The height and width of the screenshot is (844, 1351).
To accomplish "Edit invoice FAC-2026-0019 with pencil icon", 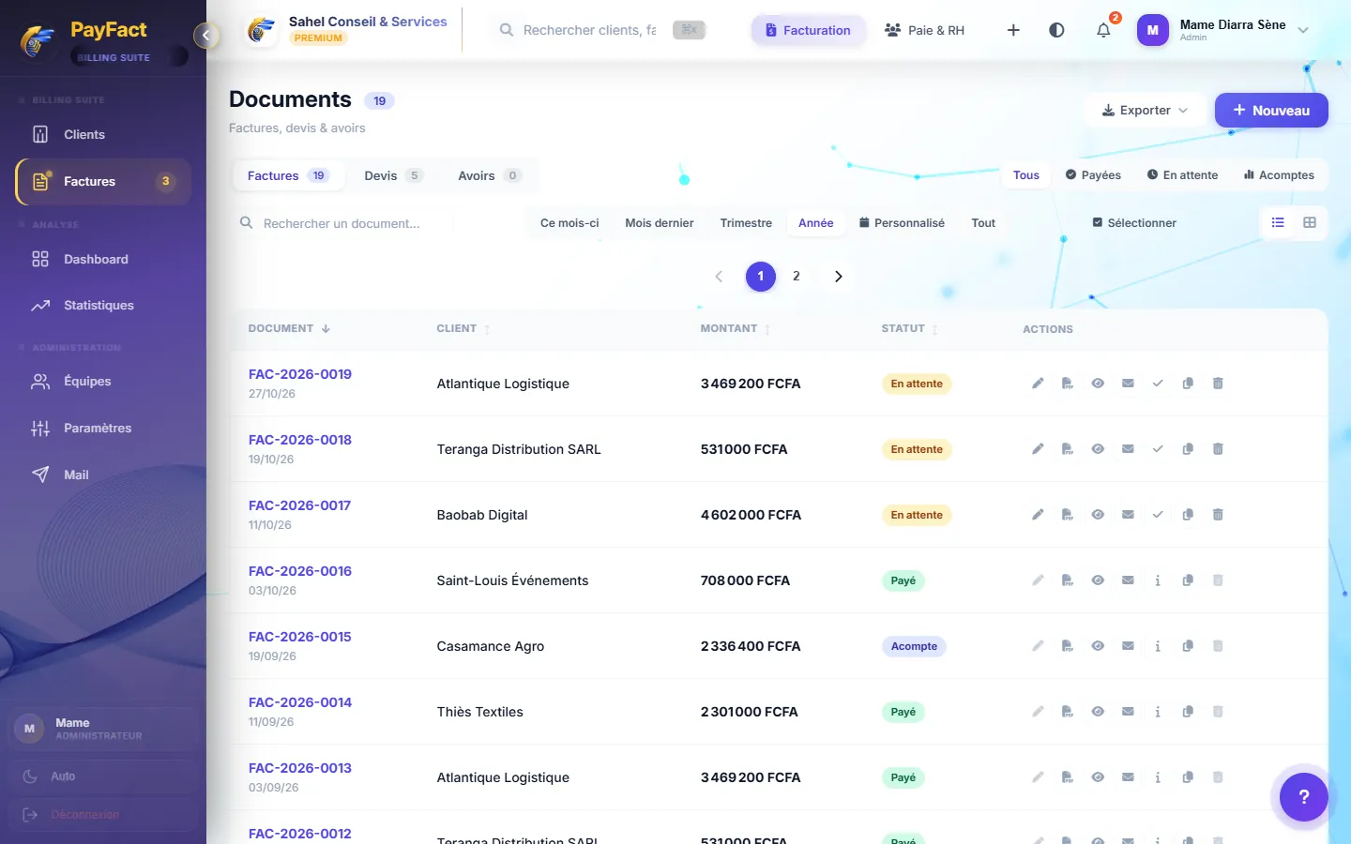I will click(1038, 384).
